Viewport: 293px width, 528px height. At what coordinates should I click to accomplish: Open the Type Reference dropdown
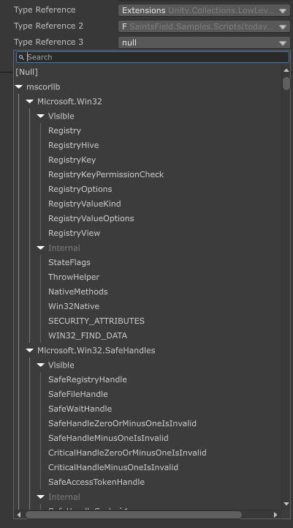tap(205, 10)
